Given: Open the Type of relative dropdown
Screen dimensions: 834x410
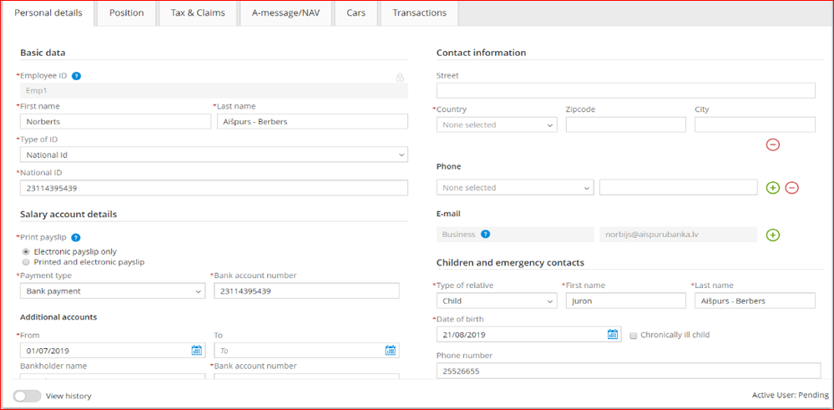Looking at the screenshot, I should pos(497,301).
